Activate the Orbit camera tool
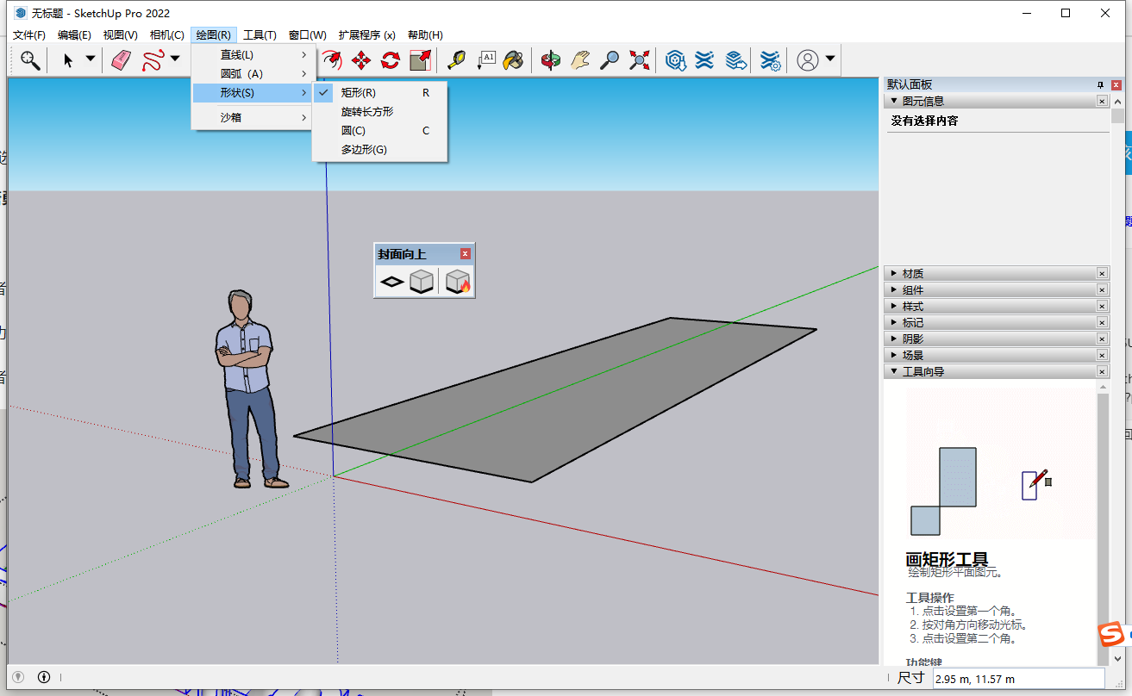Screen dimensions: 1132x696 coord(550,60)
